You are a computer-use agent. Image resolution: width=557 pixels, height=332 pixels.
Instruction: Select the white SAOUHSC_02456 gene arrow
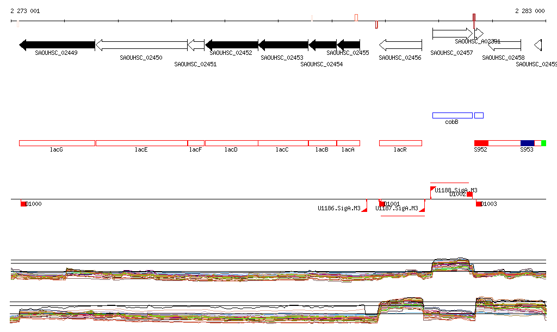point(400,45)
